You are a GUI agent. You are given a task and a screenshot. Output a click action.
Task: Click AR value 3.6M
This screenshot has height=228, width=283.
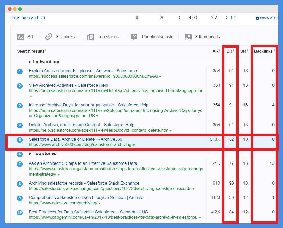215,197
